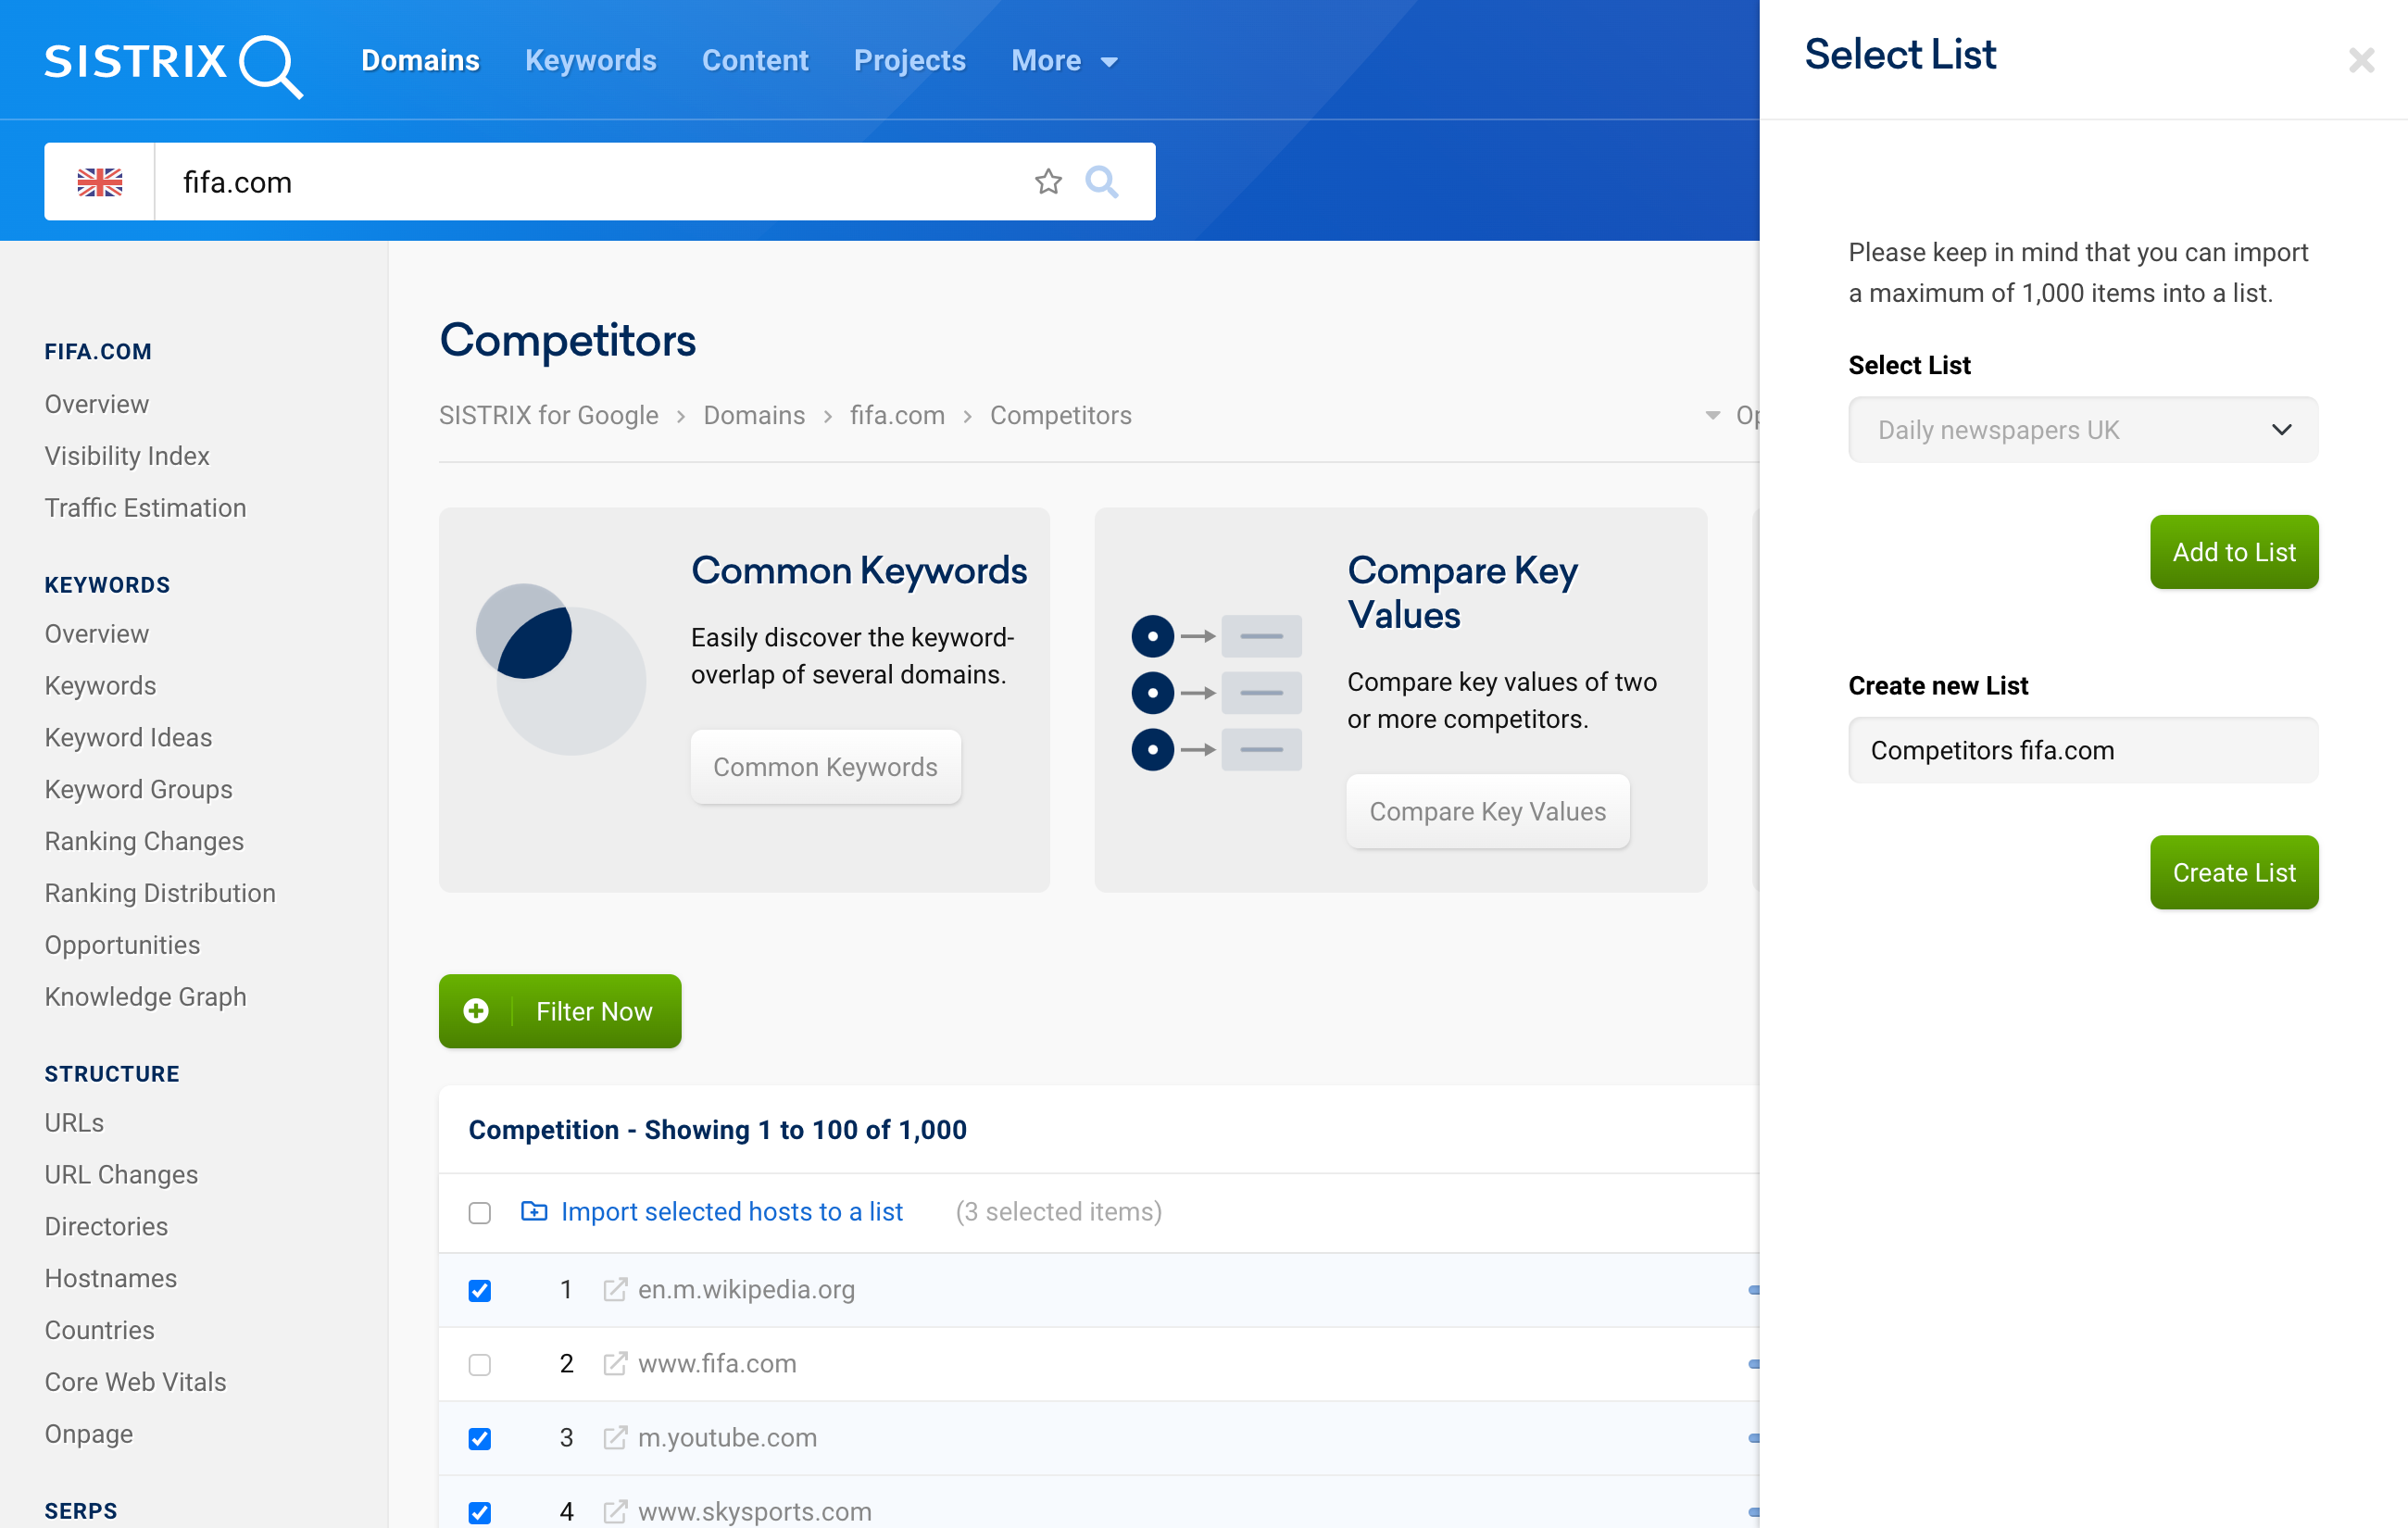Bookmark fifa.com with the star icon
Screen dimensions: 2408x1528
pos(1048,181)
